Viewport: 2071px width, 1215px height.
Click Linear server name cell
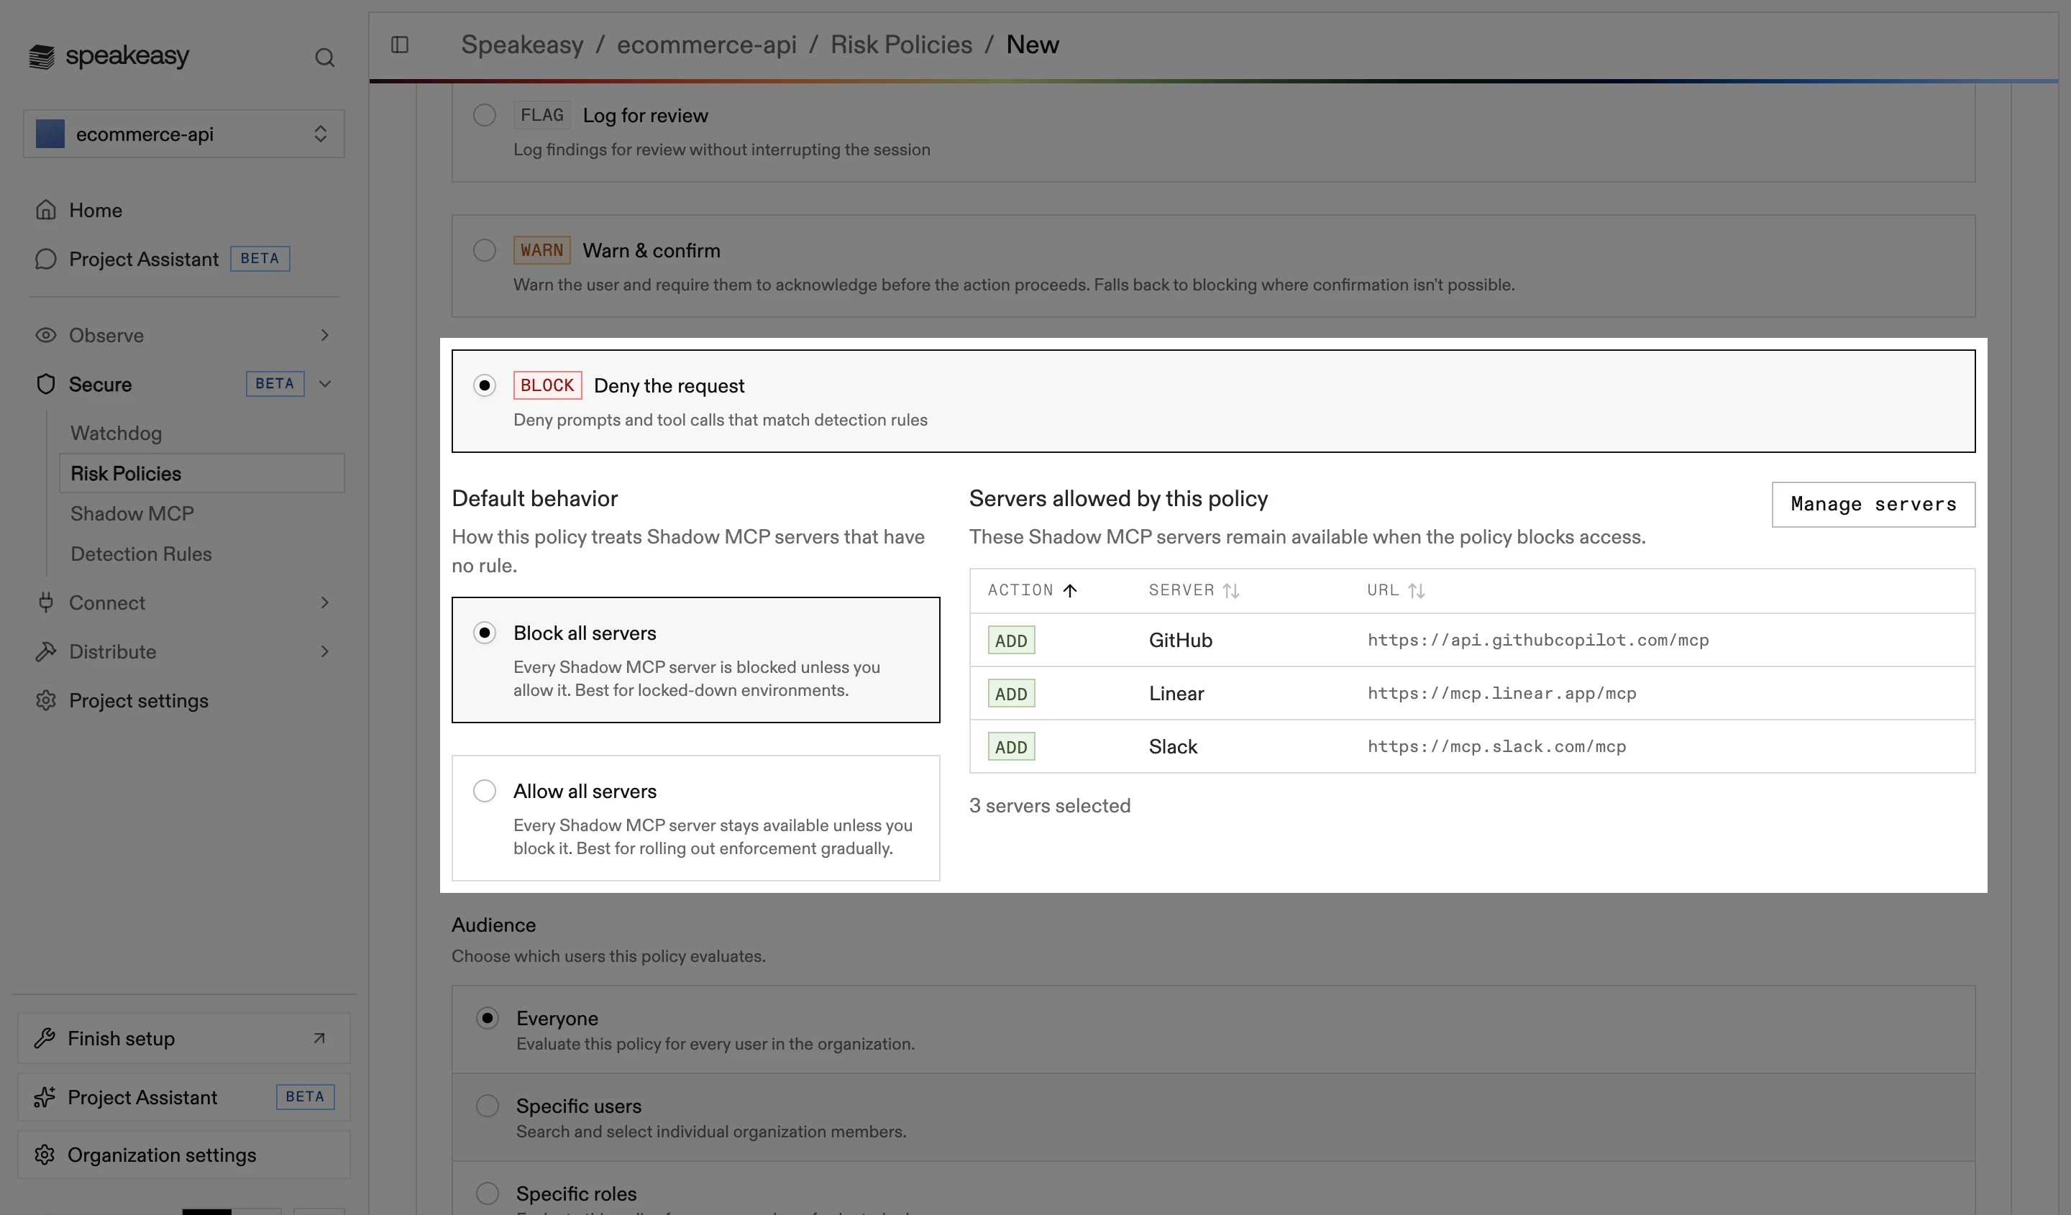coord(1177,693)
